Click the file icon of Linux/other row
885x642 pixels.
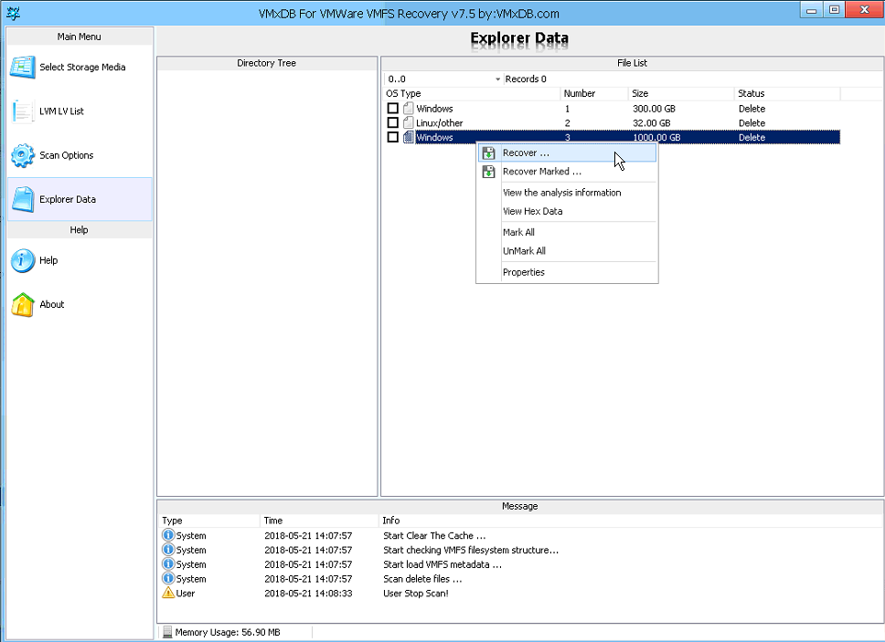409,122
